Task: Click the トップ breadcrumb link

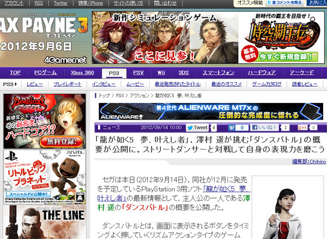Action: coord(104,96)
